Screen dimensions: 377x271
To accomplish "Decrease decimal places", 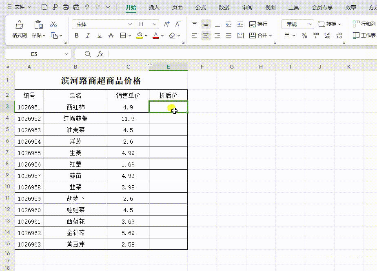I will point(339,36).
